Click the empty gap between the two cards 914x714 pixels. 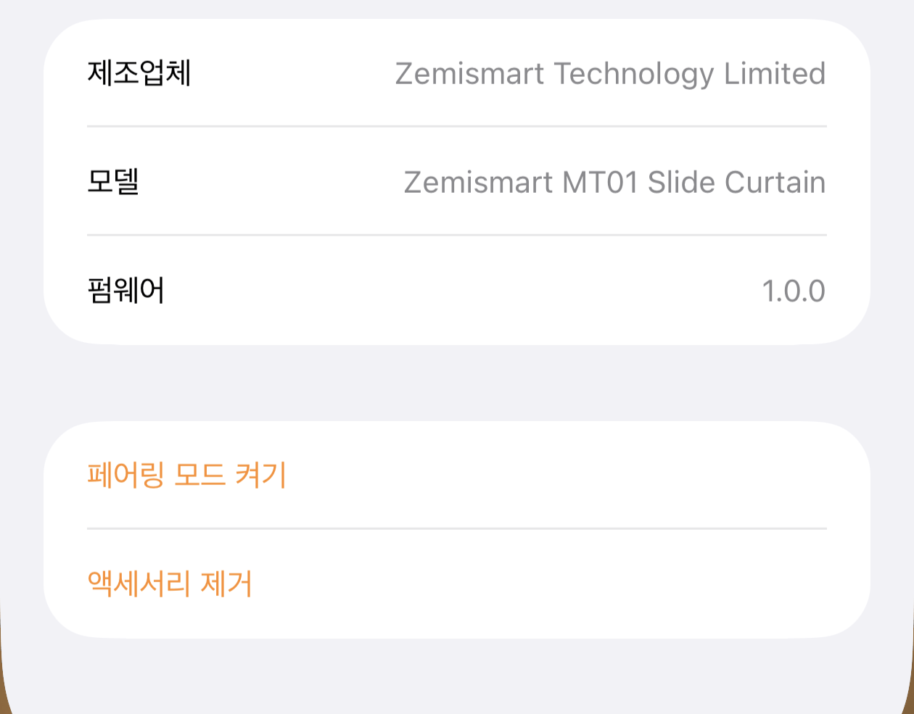[457, 383]
